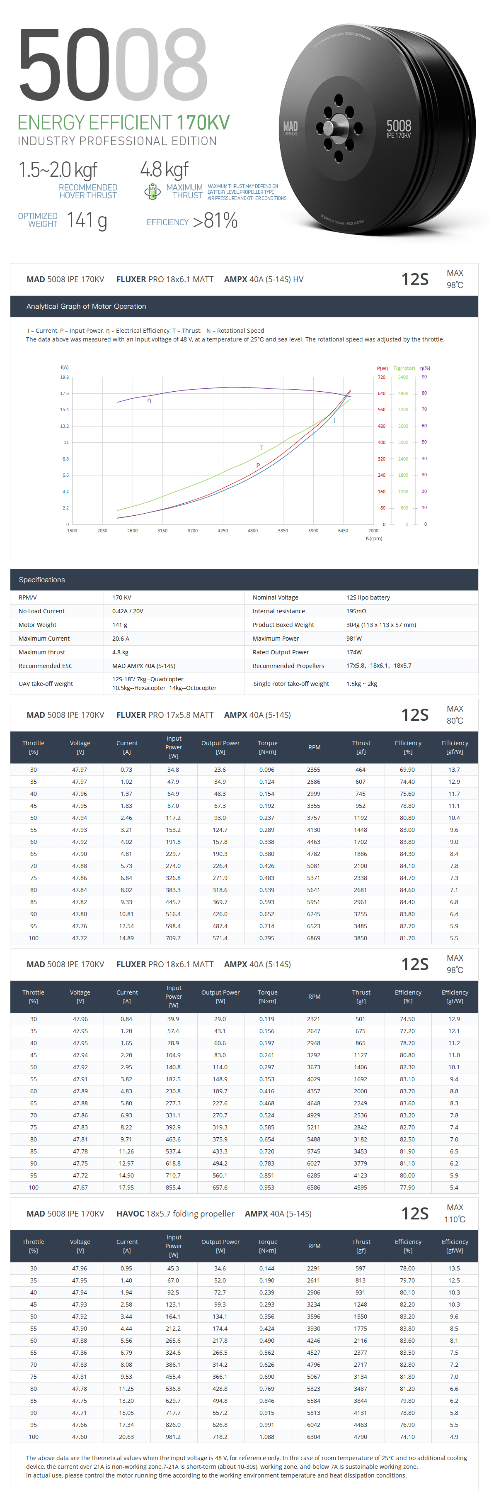Click the large 5008 title
Screen dimensions: 489x1502
(114, 63)
